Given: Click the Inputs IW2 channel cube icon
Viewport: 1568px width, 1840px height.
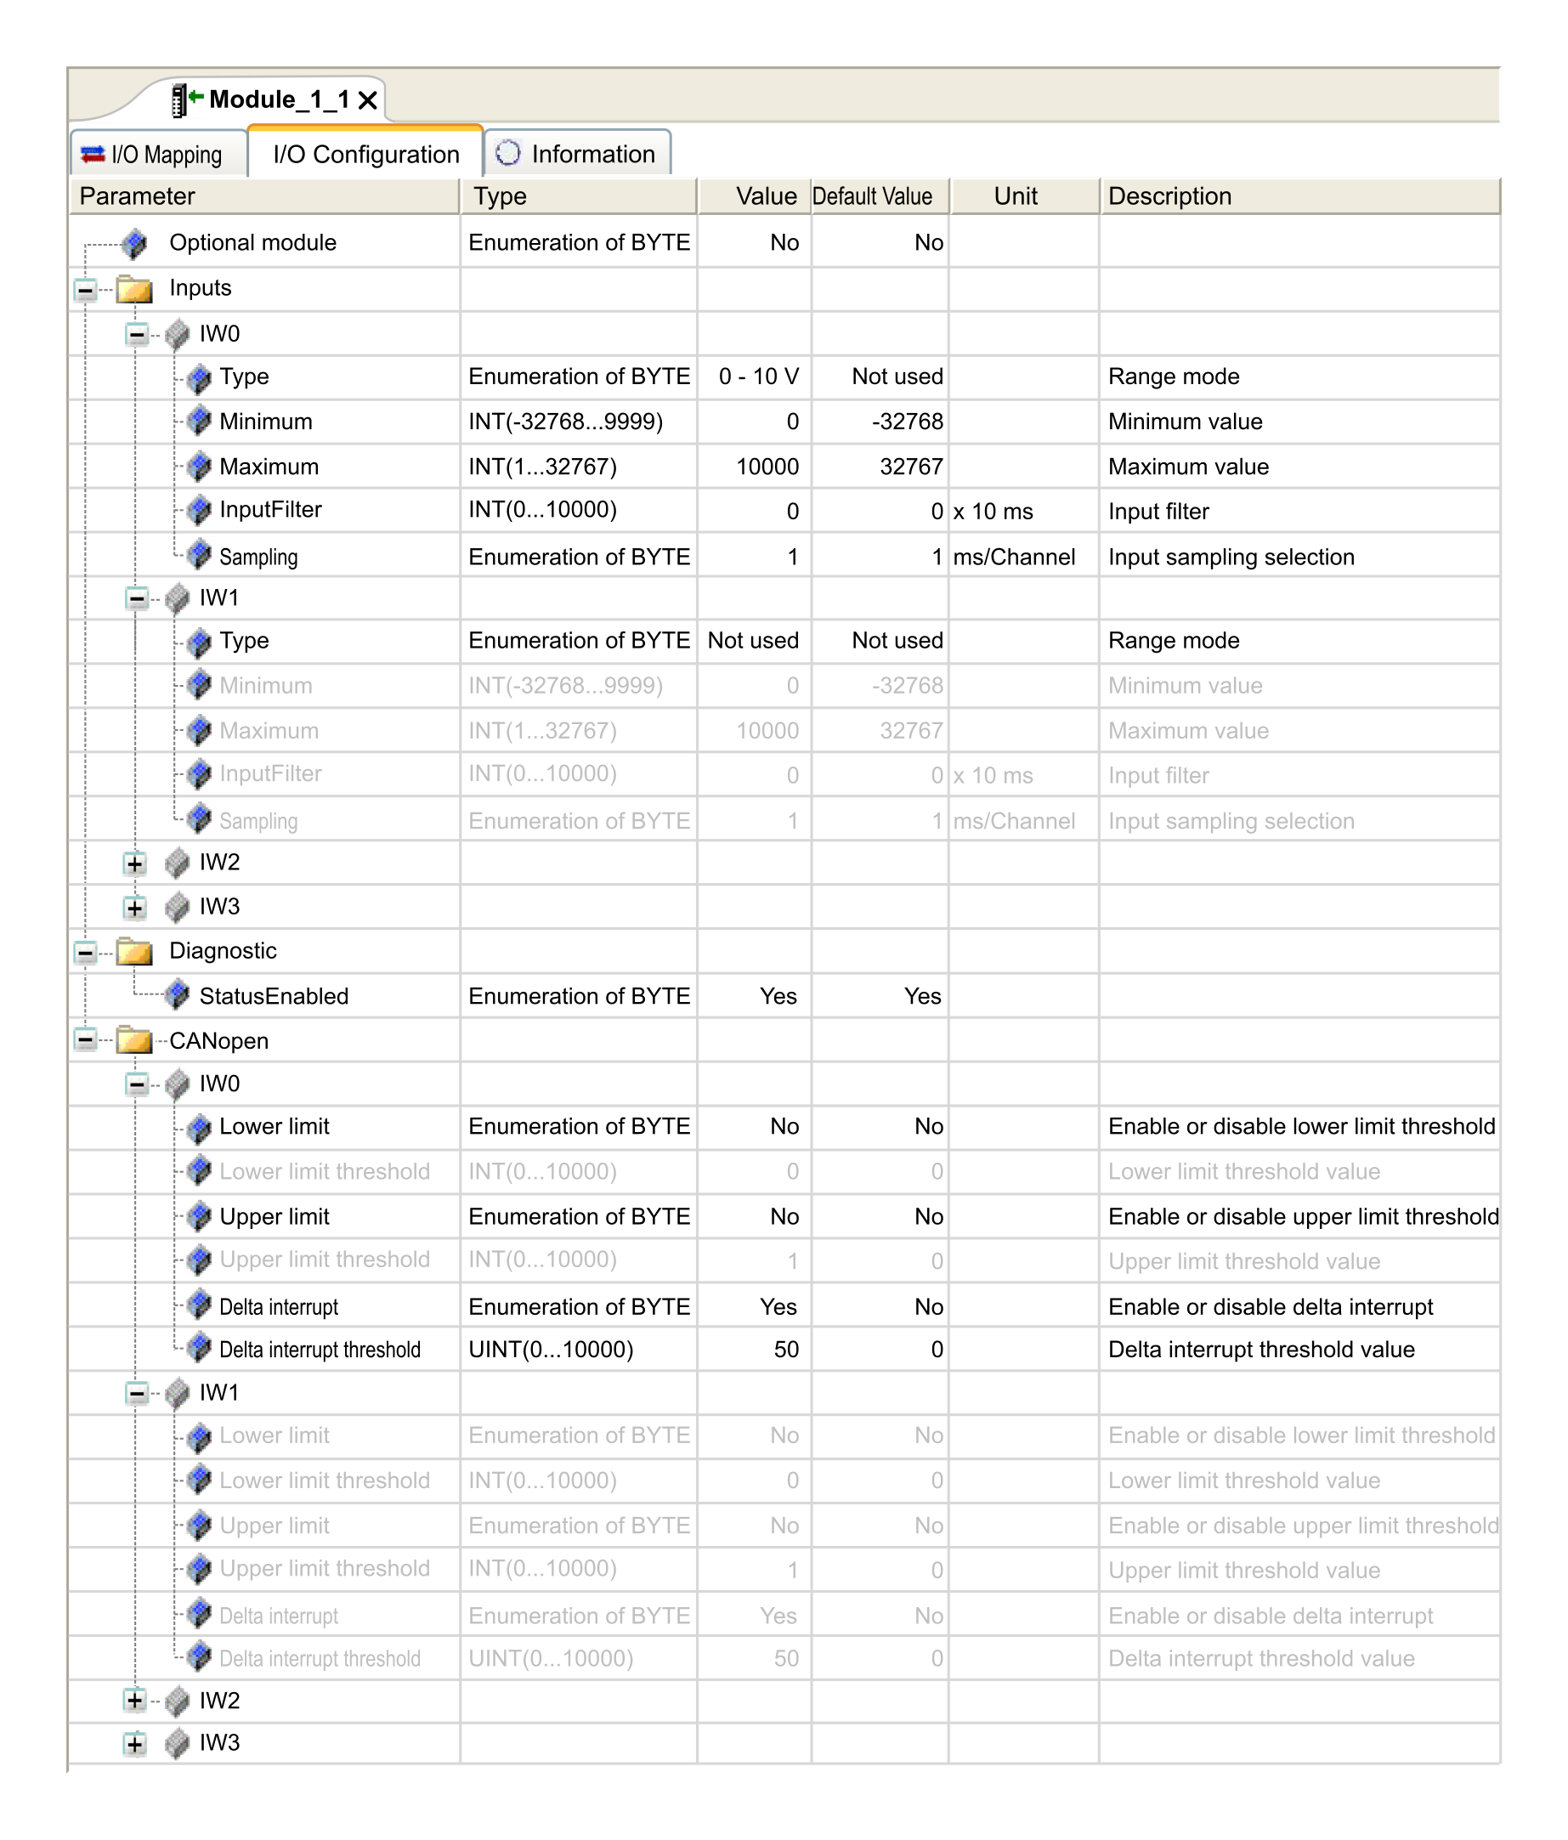Looking at the screenshot, I should [178, 863].
